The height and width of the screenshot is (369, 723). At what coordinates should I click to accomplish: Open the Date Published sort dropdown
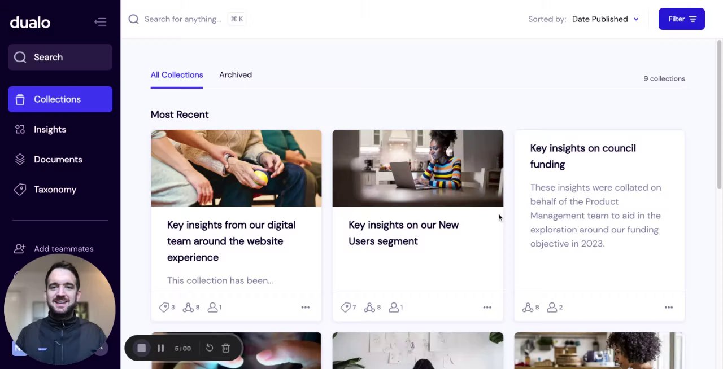coord(606,19)
